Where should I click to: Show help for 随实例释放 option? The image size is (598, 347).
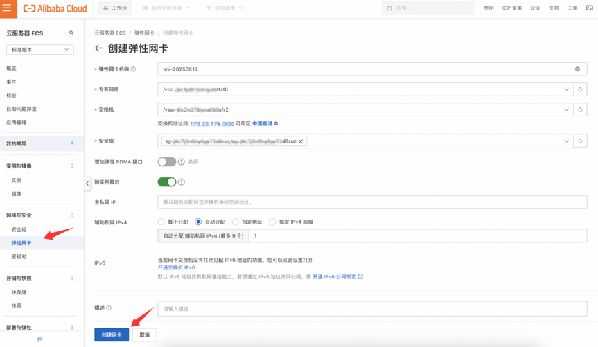point(181,182)
